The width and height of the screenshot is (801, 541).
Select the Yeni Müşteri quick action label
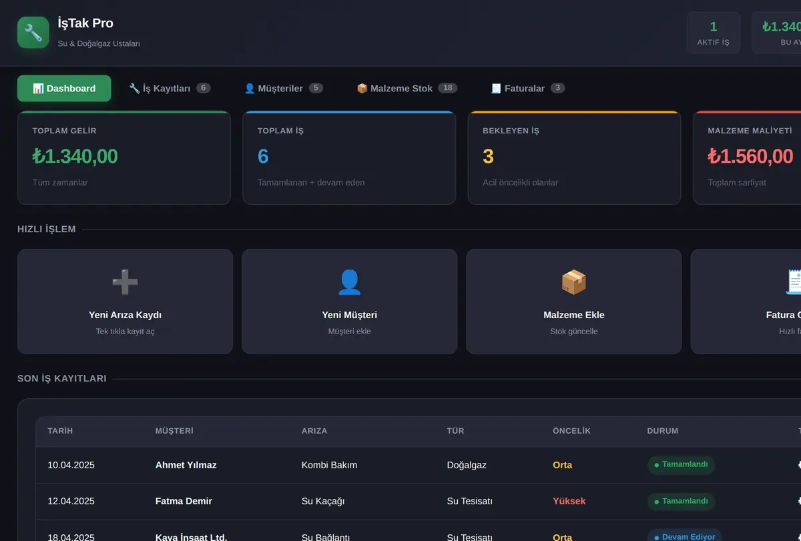click(x=350, y=315)
